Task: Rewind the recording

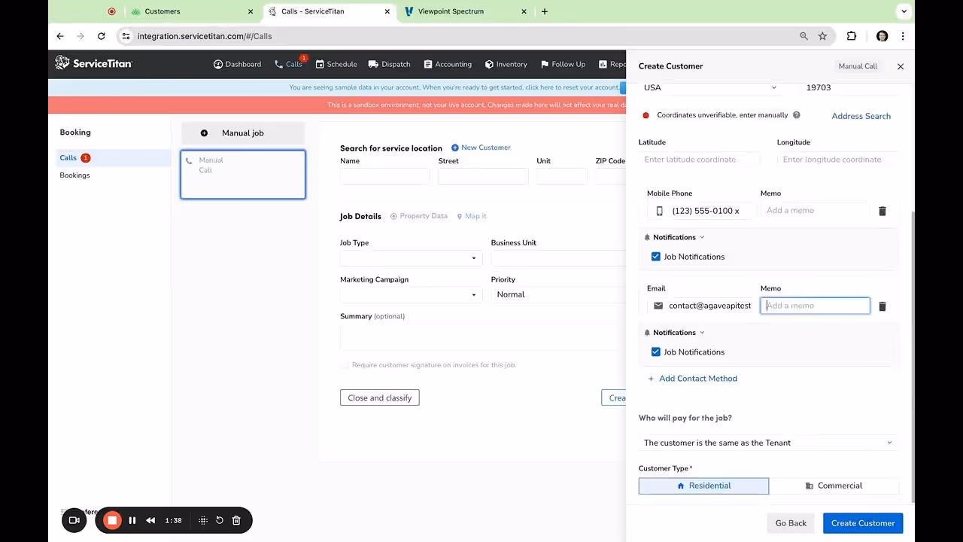Action: pos(150,520)
